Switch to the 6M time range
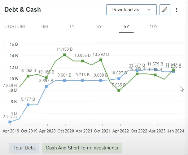The image size is (188, 155). 45,27
